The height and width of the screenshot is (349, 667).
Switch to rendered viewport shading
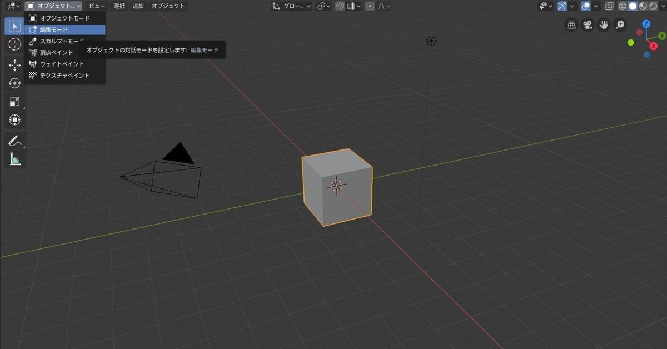tap(653, 6)
